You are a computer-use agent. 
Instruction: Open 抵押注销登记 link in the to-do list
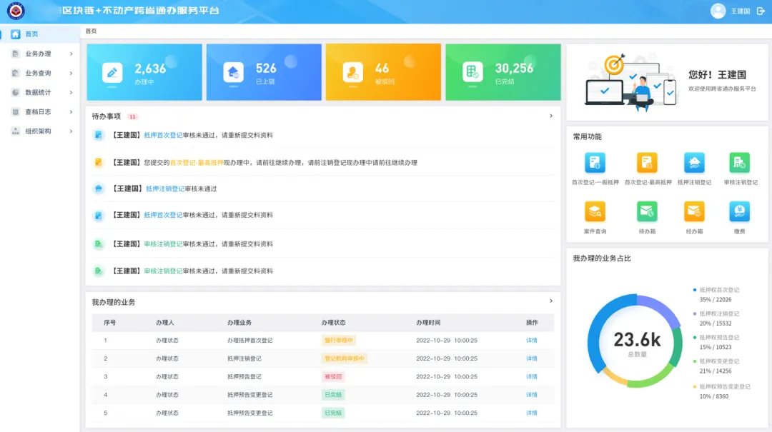pyautogui.click(x=165, y=189)
